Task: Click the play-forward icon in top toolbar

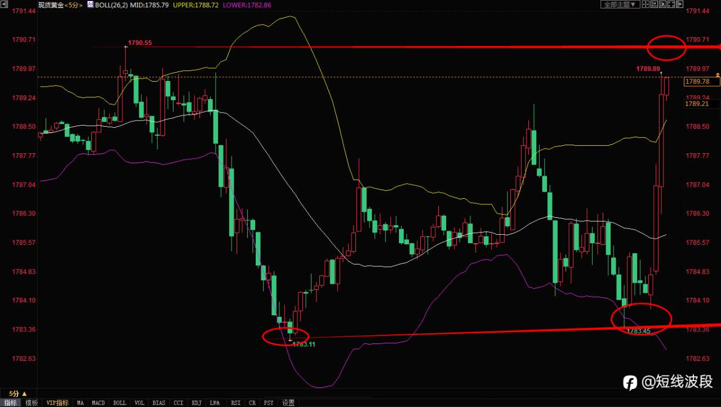Action: 662,5
